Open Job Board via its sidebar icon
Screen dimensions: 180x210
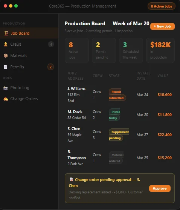point(6,33)
